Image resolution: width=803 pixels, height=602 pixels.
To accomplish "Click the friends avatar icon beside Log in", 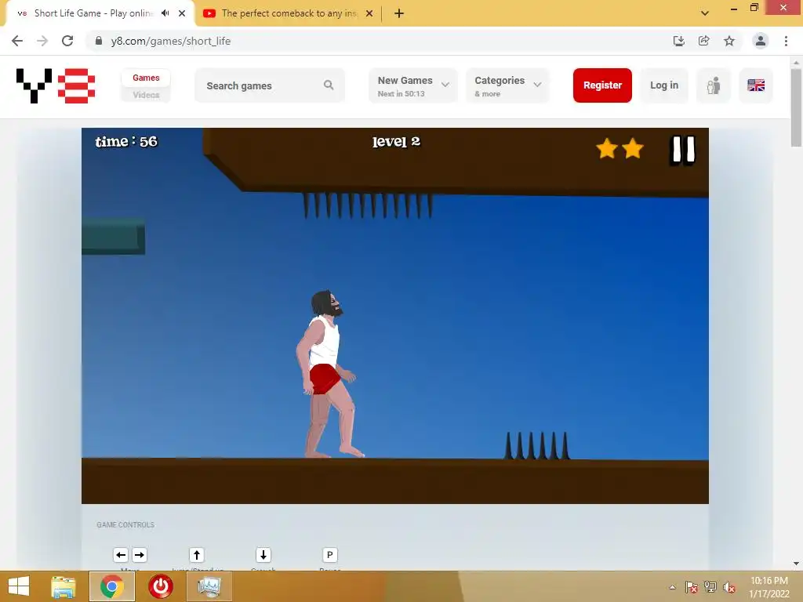I will coord(714,85).
